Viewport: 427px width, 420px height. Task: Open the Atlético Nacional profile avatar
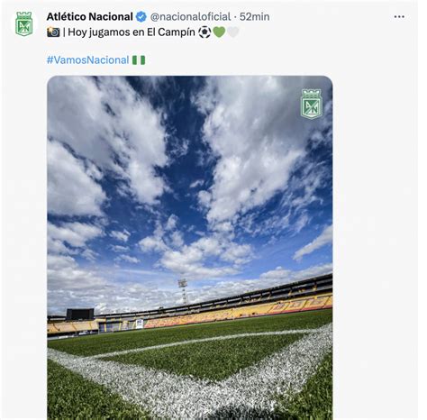coord(24,24)
